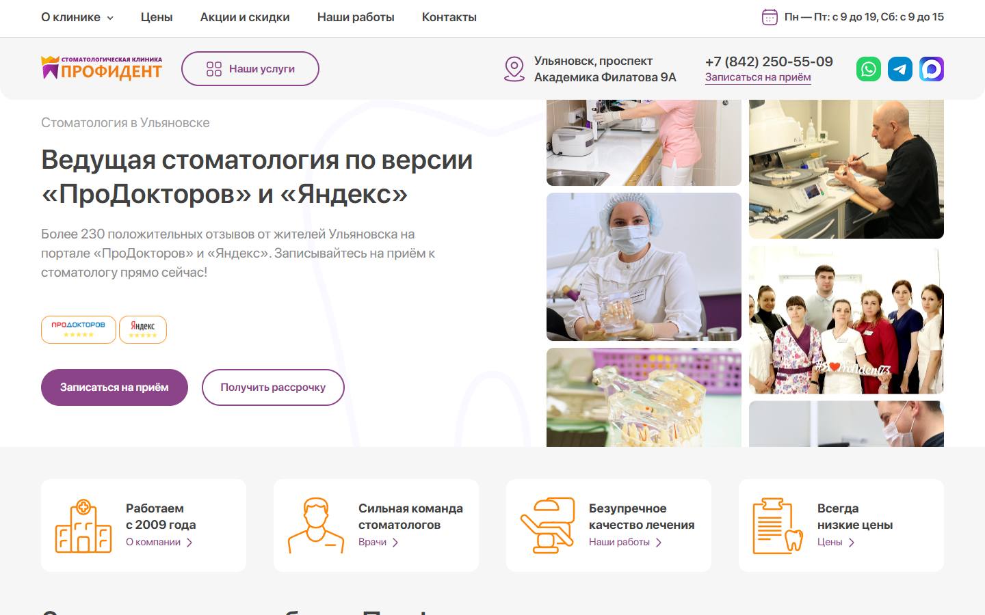The width and height of the screenshot is (985, 615).
Task: Click the underlined Записаться на приём link
Action: [x=758, y=77]
